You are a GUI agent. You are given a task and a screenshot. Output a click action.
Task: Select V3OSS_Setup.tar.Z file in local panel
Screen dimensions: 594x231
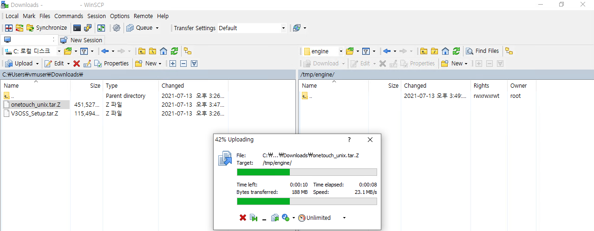coord(34,113)
